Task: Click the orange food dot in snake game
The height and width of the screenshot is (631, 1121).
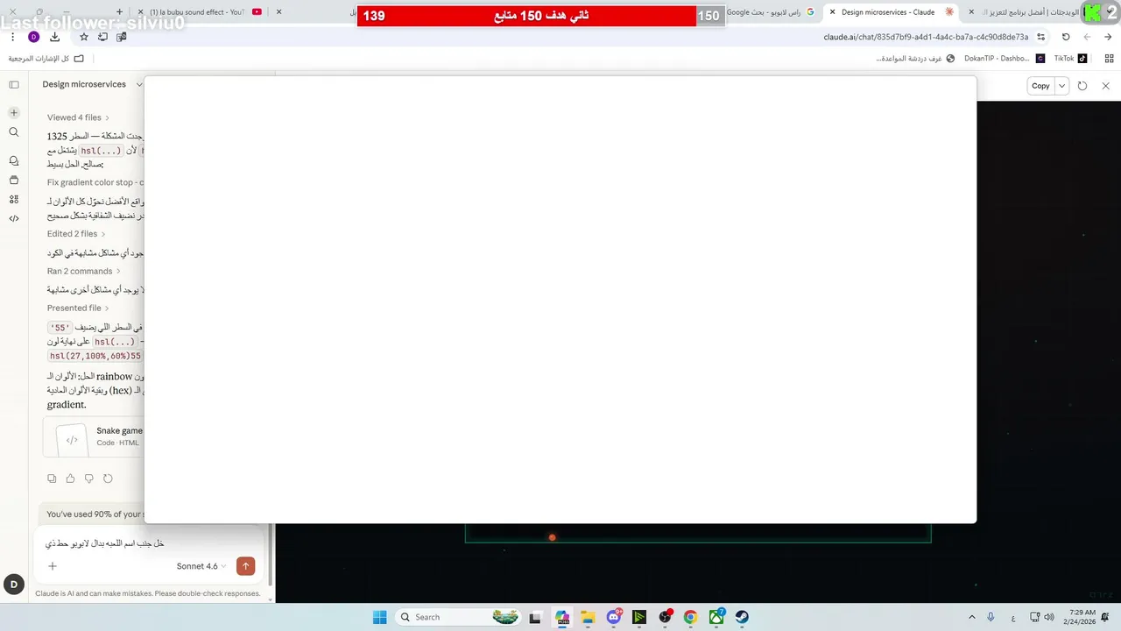Action: pyautogui.click(x=552, y=537)
